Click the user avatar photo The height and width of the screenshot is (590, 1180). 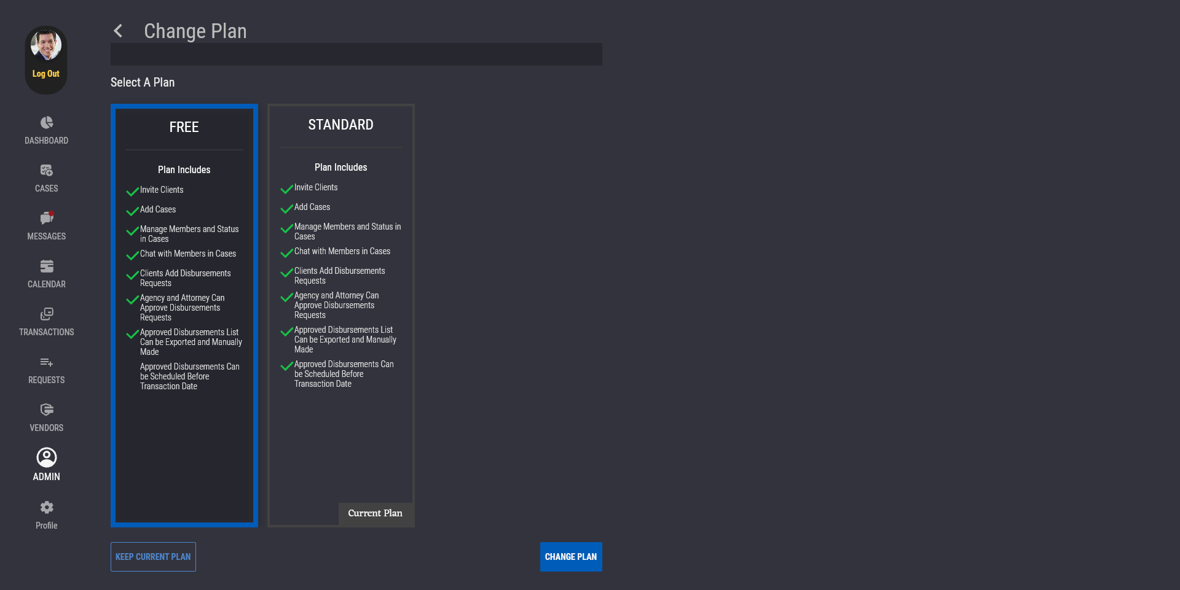click(46, 46)
